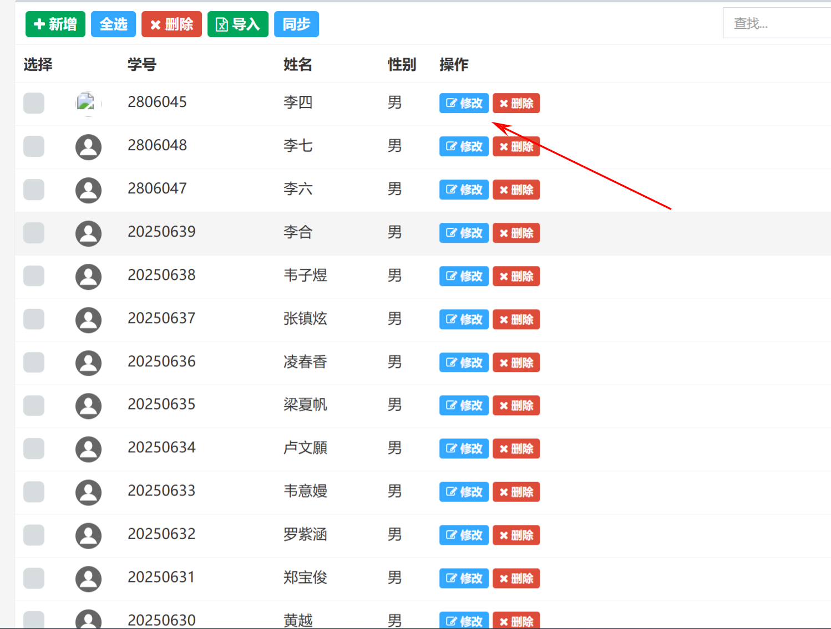Open the avatar icon for student 20250637
The height and width of the screenshot is (629, 831).
pos(88,320)
